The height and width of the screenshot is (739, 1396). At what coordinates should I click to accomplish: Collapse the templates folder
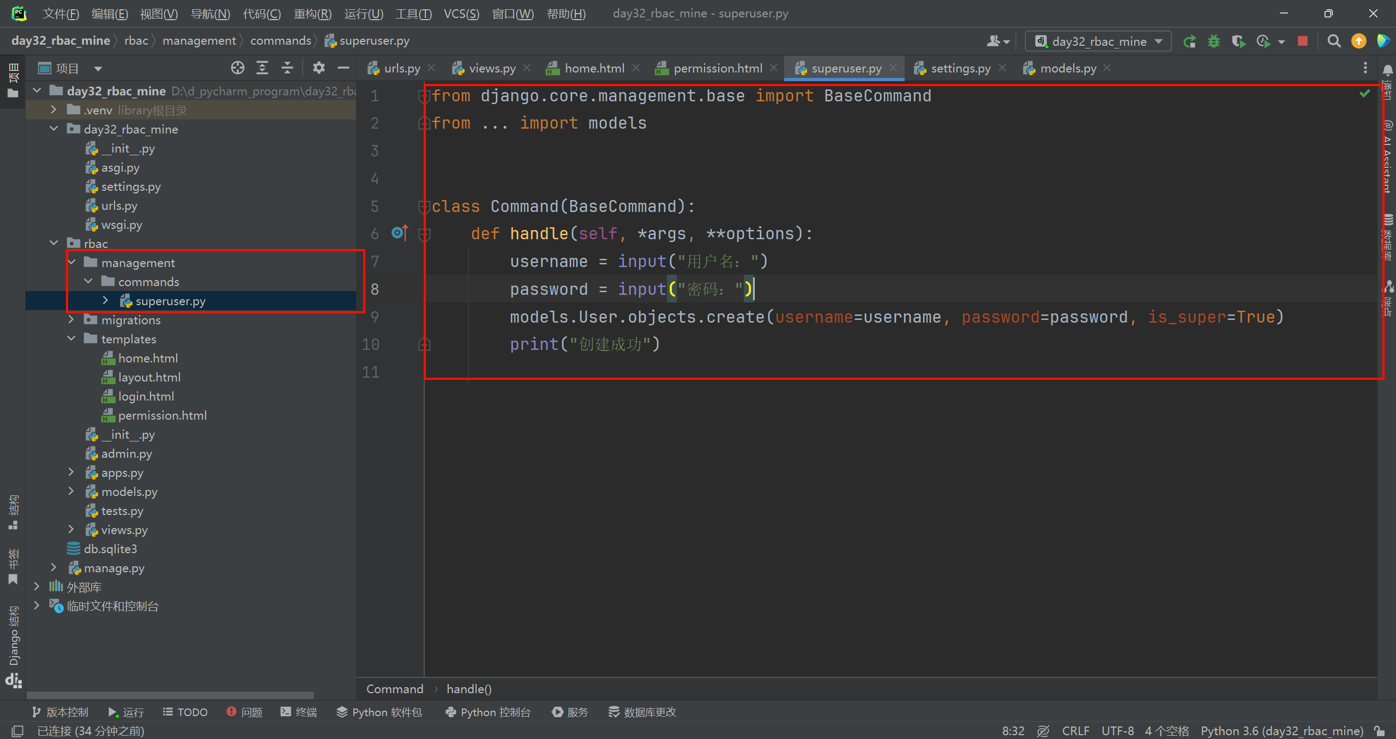pos(71,338)
